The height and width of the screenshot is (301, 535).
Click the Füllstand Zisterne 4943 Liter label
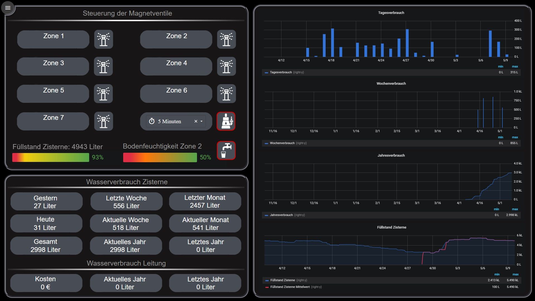click(58, 147)
